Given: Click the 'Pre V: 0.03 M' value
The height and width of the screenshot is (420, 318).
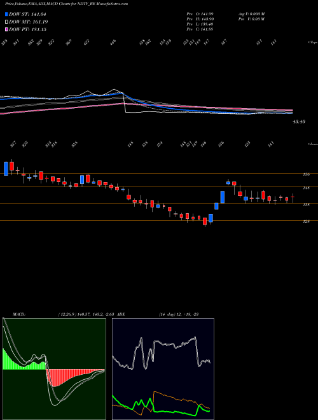Looking at the screenshot, I should tap(251, 19).
